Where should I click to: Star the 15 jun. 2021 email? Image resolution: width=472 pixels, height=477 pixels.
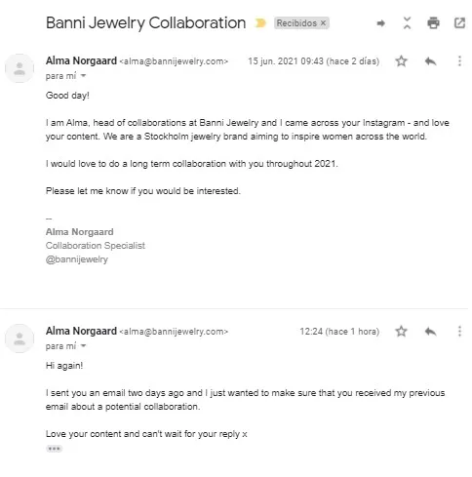click(401, 61)
